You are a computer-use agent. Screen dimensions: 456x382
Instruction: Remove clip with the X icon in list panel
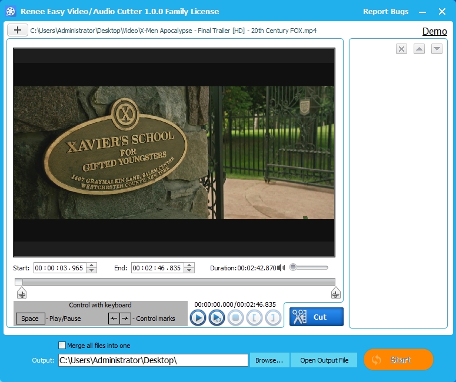pos(401,49)
